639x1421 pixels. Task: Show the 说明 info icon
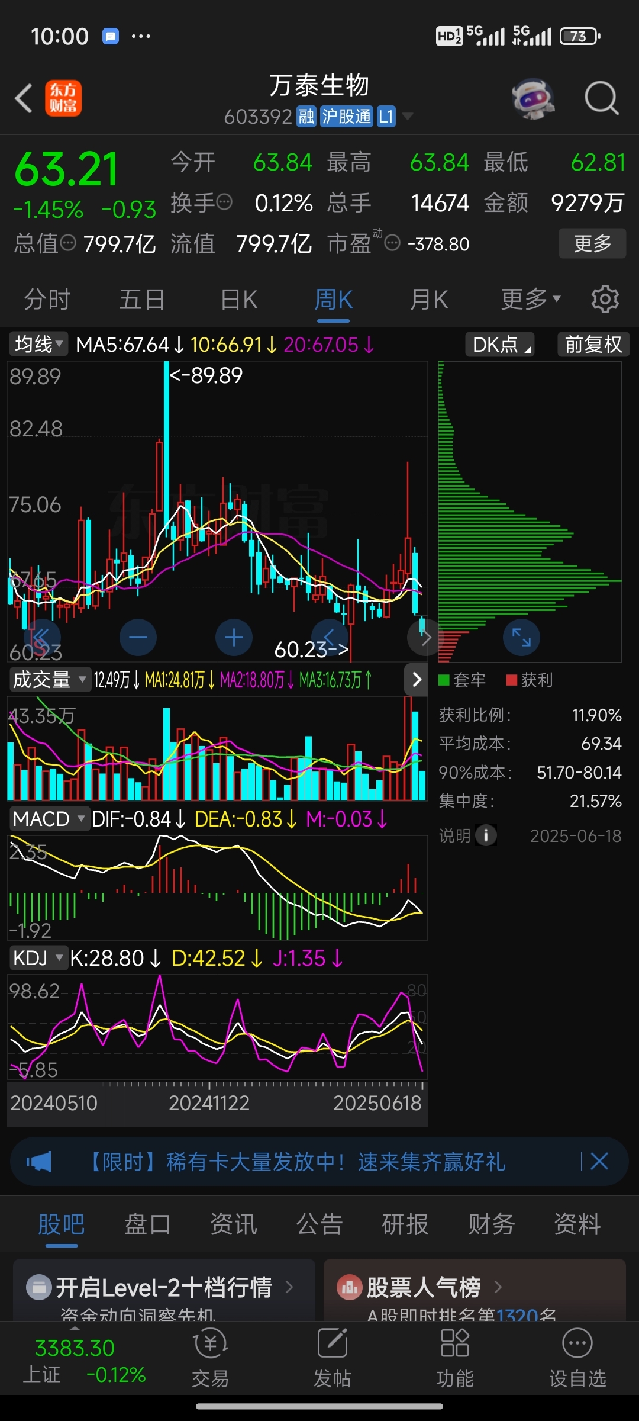486,835
